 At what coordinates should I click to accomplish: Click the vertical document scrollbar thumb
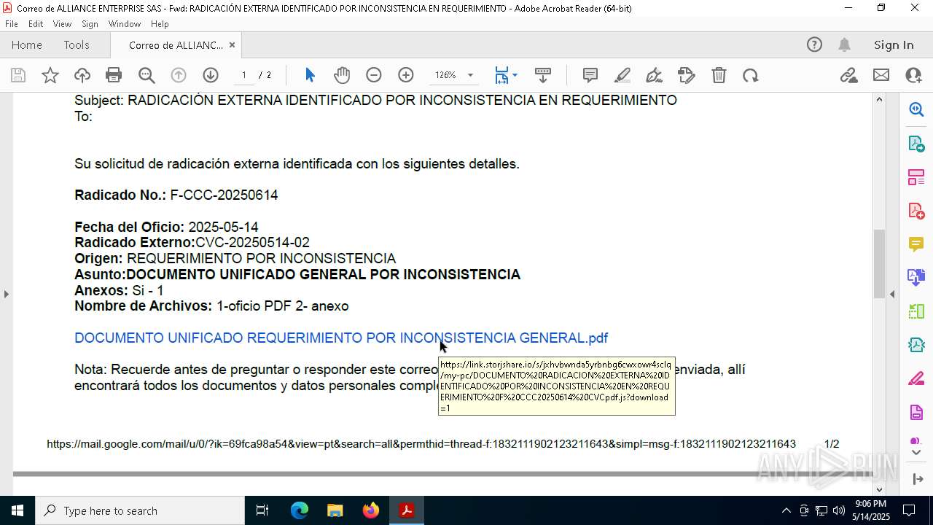[879, 263]
